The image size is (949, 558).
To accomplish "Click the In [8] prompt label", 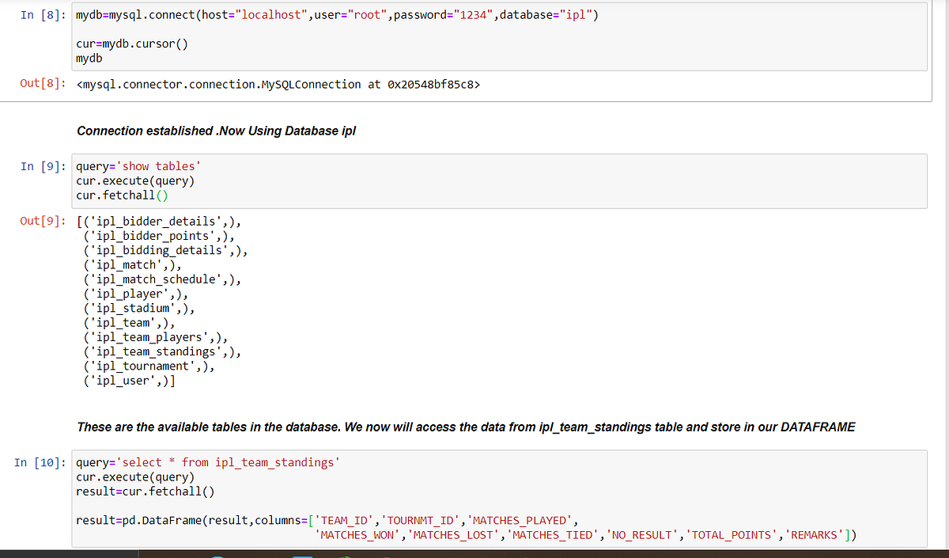I will [x=42, y=14].
